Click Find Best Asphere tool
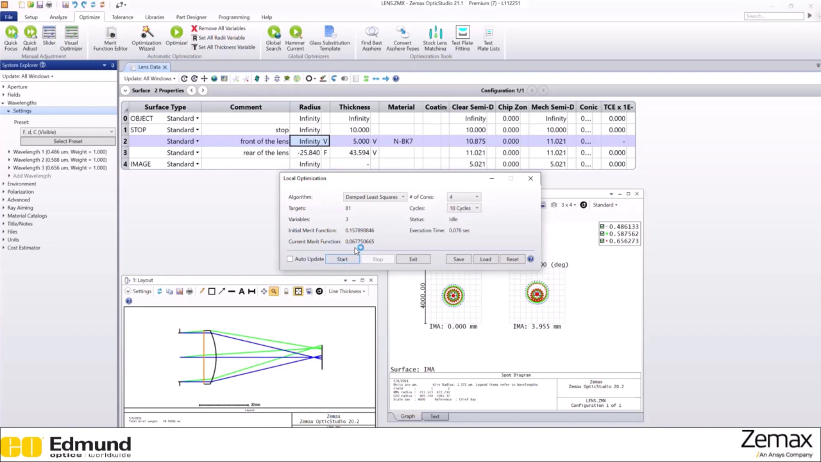 (371, 38)
